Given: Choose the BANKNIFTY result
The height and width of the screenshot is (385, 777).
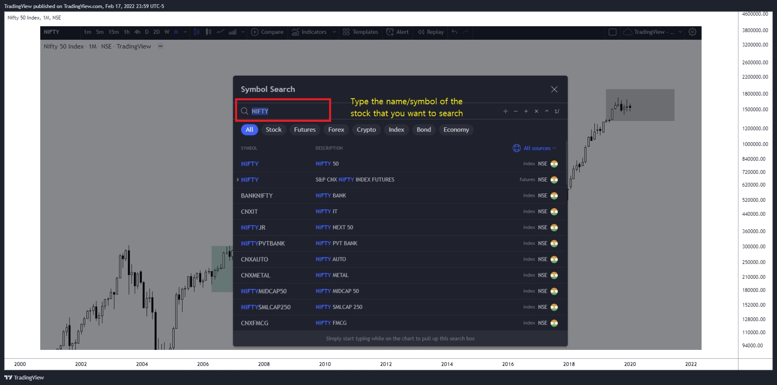Looking at the screenshot, I should (399, 195).
